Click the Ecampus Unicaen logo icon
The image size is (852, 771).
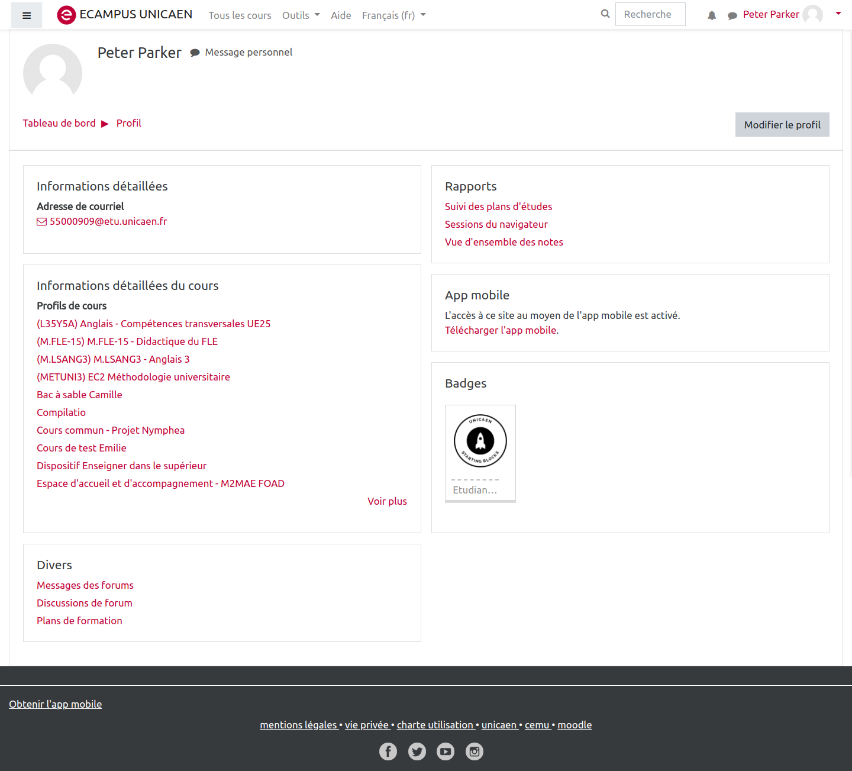(66, 15)
